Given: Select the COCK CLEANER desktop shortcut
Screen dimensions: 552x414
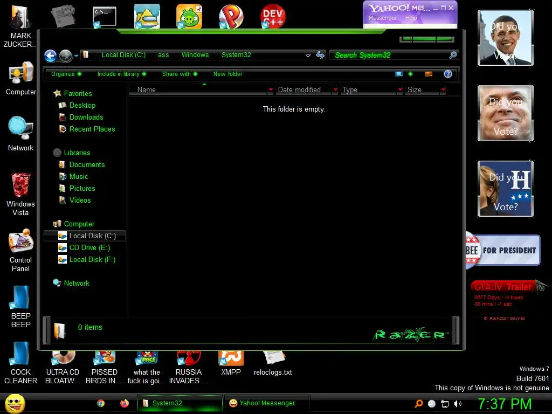Looking at the screenshot, I should click(20, 363).
